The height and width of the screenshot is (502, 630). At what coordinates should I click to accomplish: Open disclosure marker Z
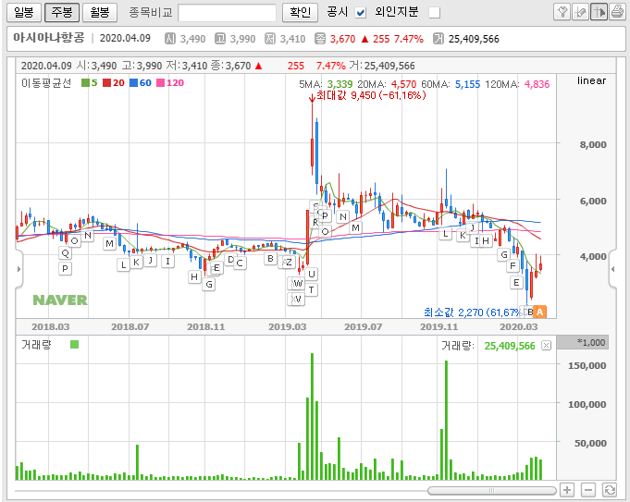[289, 263]
